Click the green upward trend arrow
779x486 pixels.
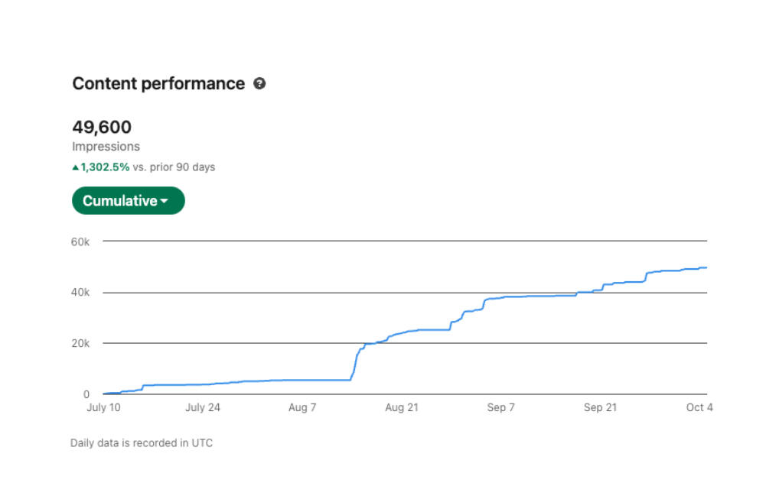pos(75,167)
